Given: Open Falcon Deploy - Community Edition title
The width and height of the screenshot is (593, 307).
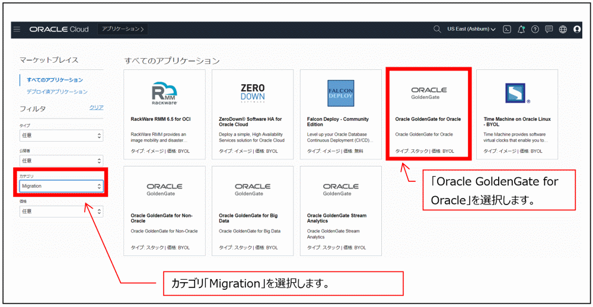Looking at the screenshot, I should [338, 121].
